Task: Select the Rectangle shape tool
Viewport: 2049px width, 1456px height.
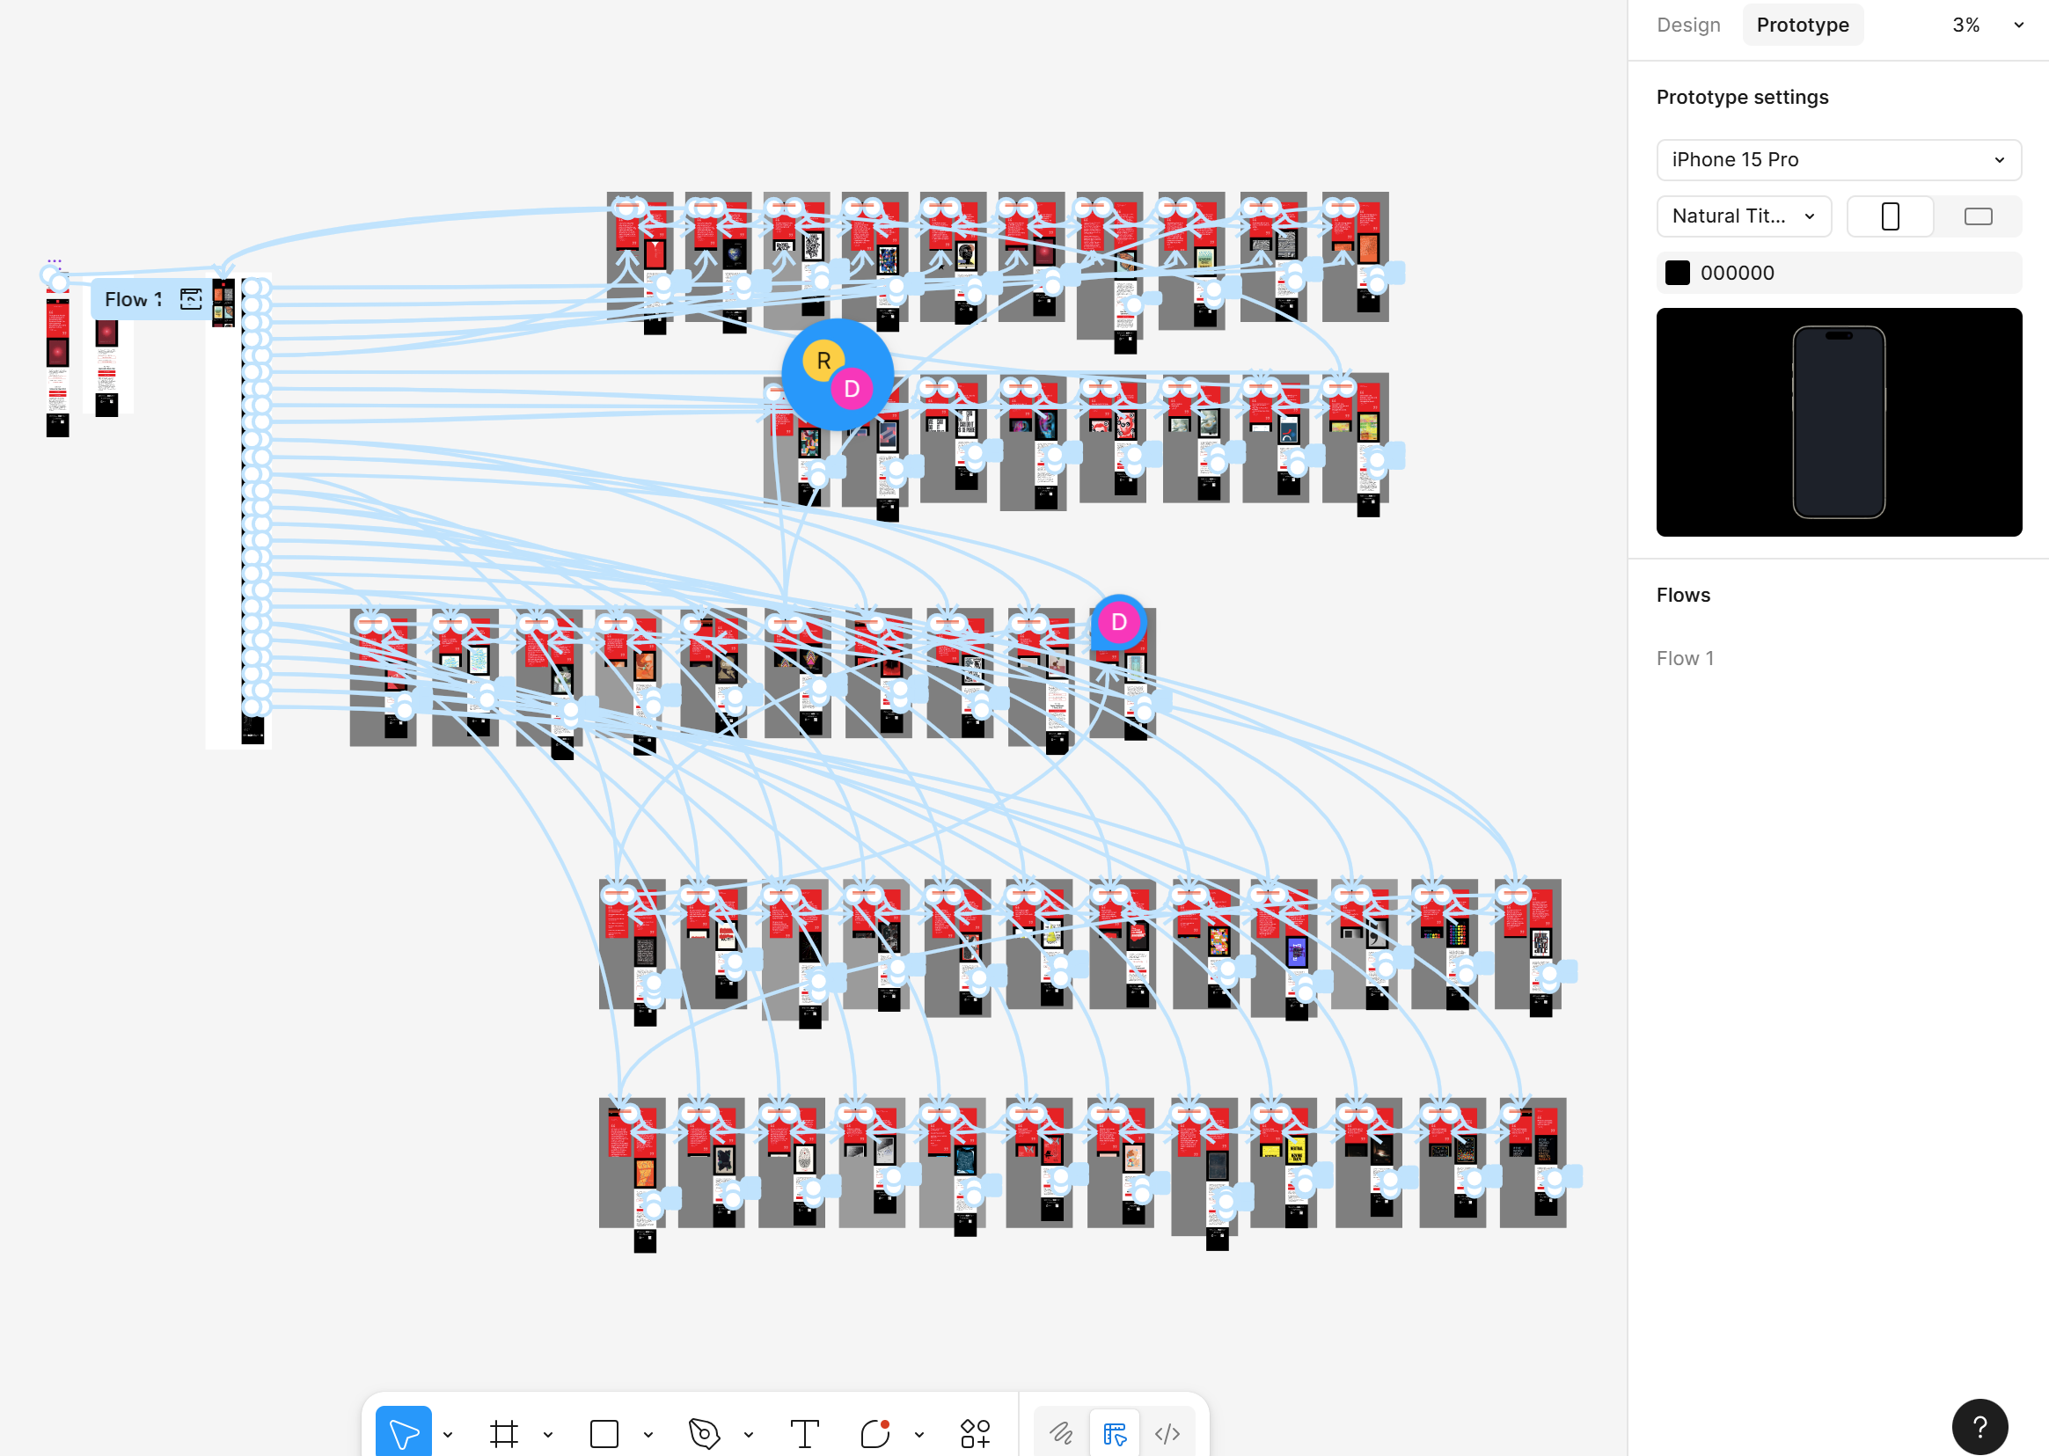Action: click(x=604, y=1433)
